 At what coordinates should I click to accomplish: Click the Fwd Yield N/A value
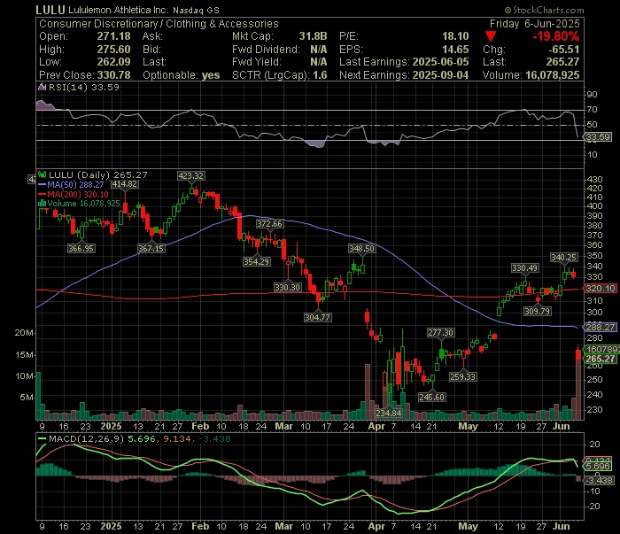point(319,62)
